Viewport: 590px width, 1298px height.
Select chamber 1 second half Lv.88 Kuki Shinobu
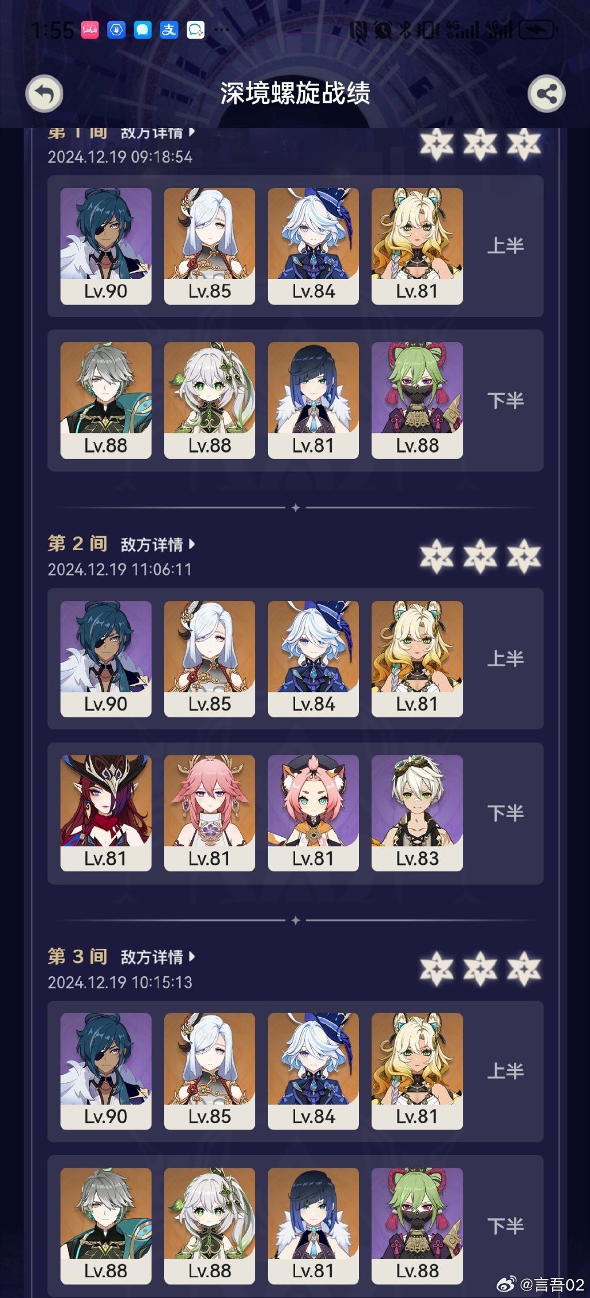pyautogui.click(x=417, y=400)
